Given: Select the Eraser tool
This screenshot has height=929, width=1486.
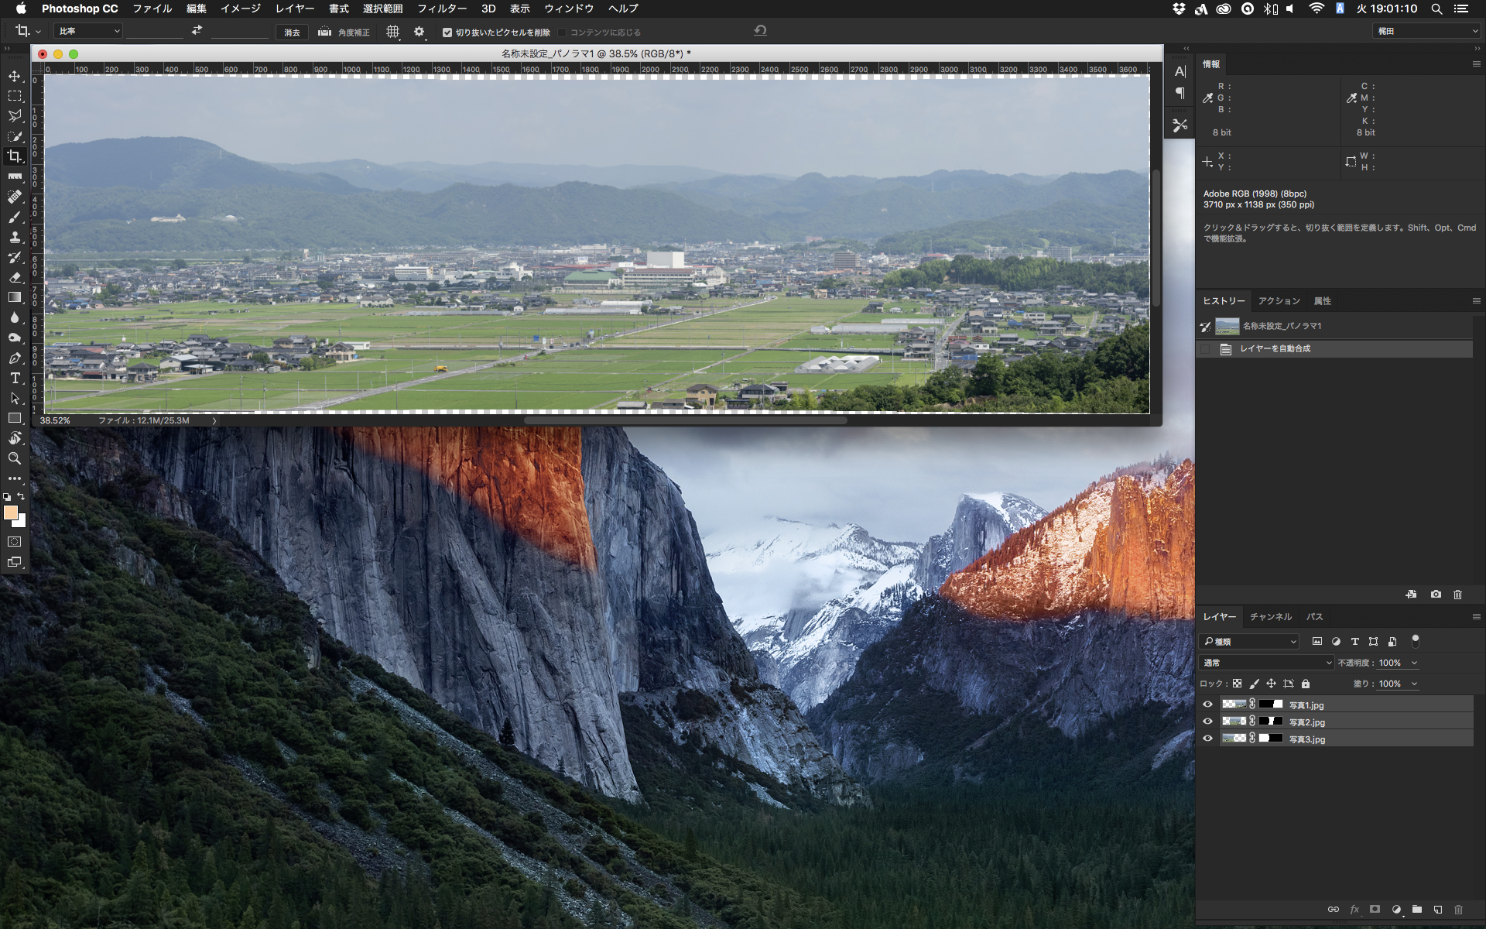Looking at the screenshot, I should (15, 277).
